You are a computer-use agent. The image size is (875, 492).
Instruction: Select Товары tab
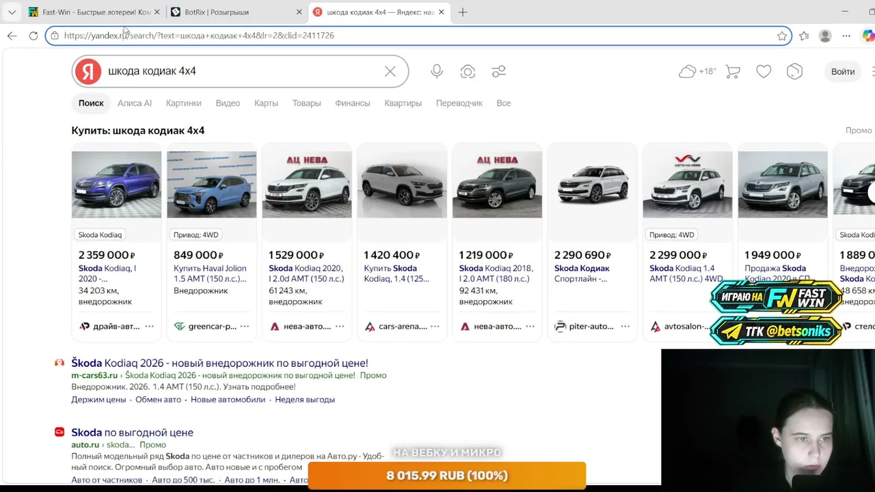pos(306,103)
